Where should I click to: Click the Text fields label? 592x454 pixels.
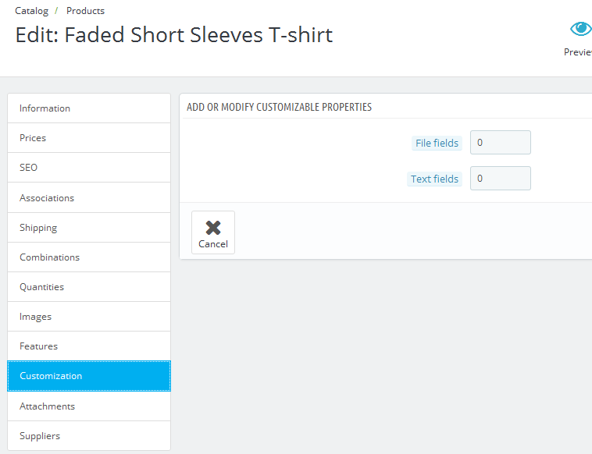pos(434,179)
